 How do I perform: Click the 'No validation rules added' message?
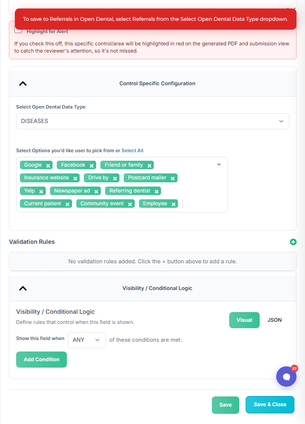click(152, 262)
